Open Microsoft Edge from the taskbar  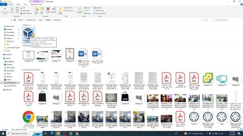[52, 133]
